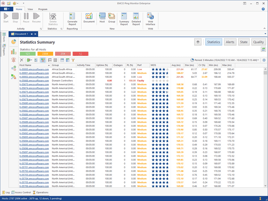
Task: Open the Detailed Report icon
Action: [136, 18]
